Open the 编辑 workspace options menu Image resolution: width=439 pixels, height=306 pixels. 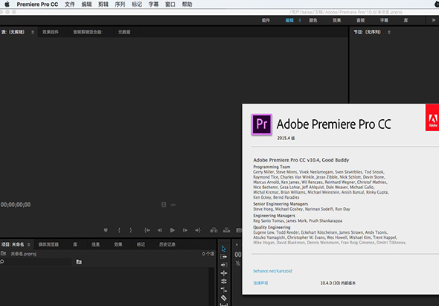300,20
